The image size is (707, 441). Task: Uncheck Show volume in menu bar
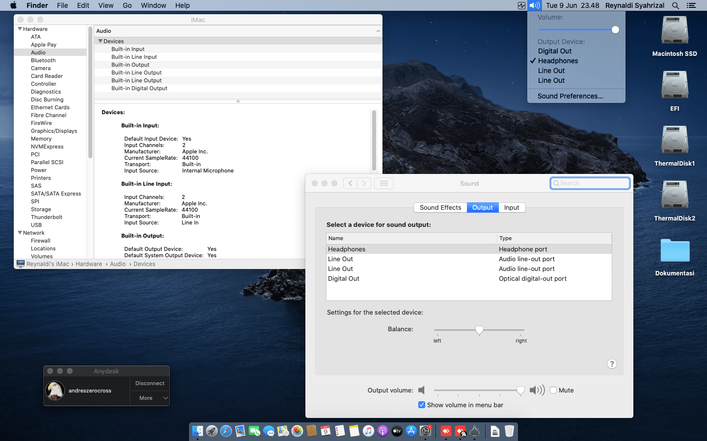pyautogui.click(x=421, y=405)
